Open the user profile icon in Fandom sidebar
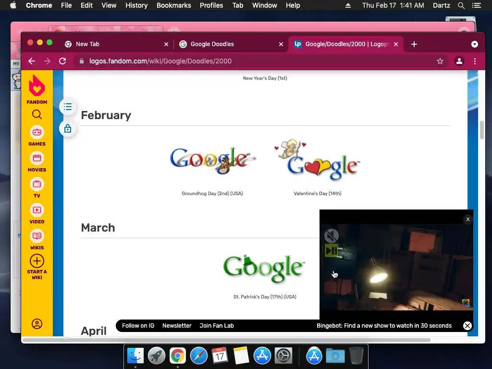 coord(37,324)
